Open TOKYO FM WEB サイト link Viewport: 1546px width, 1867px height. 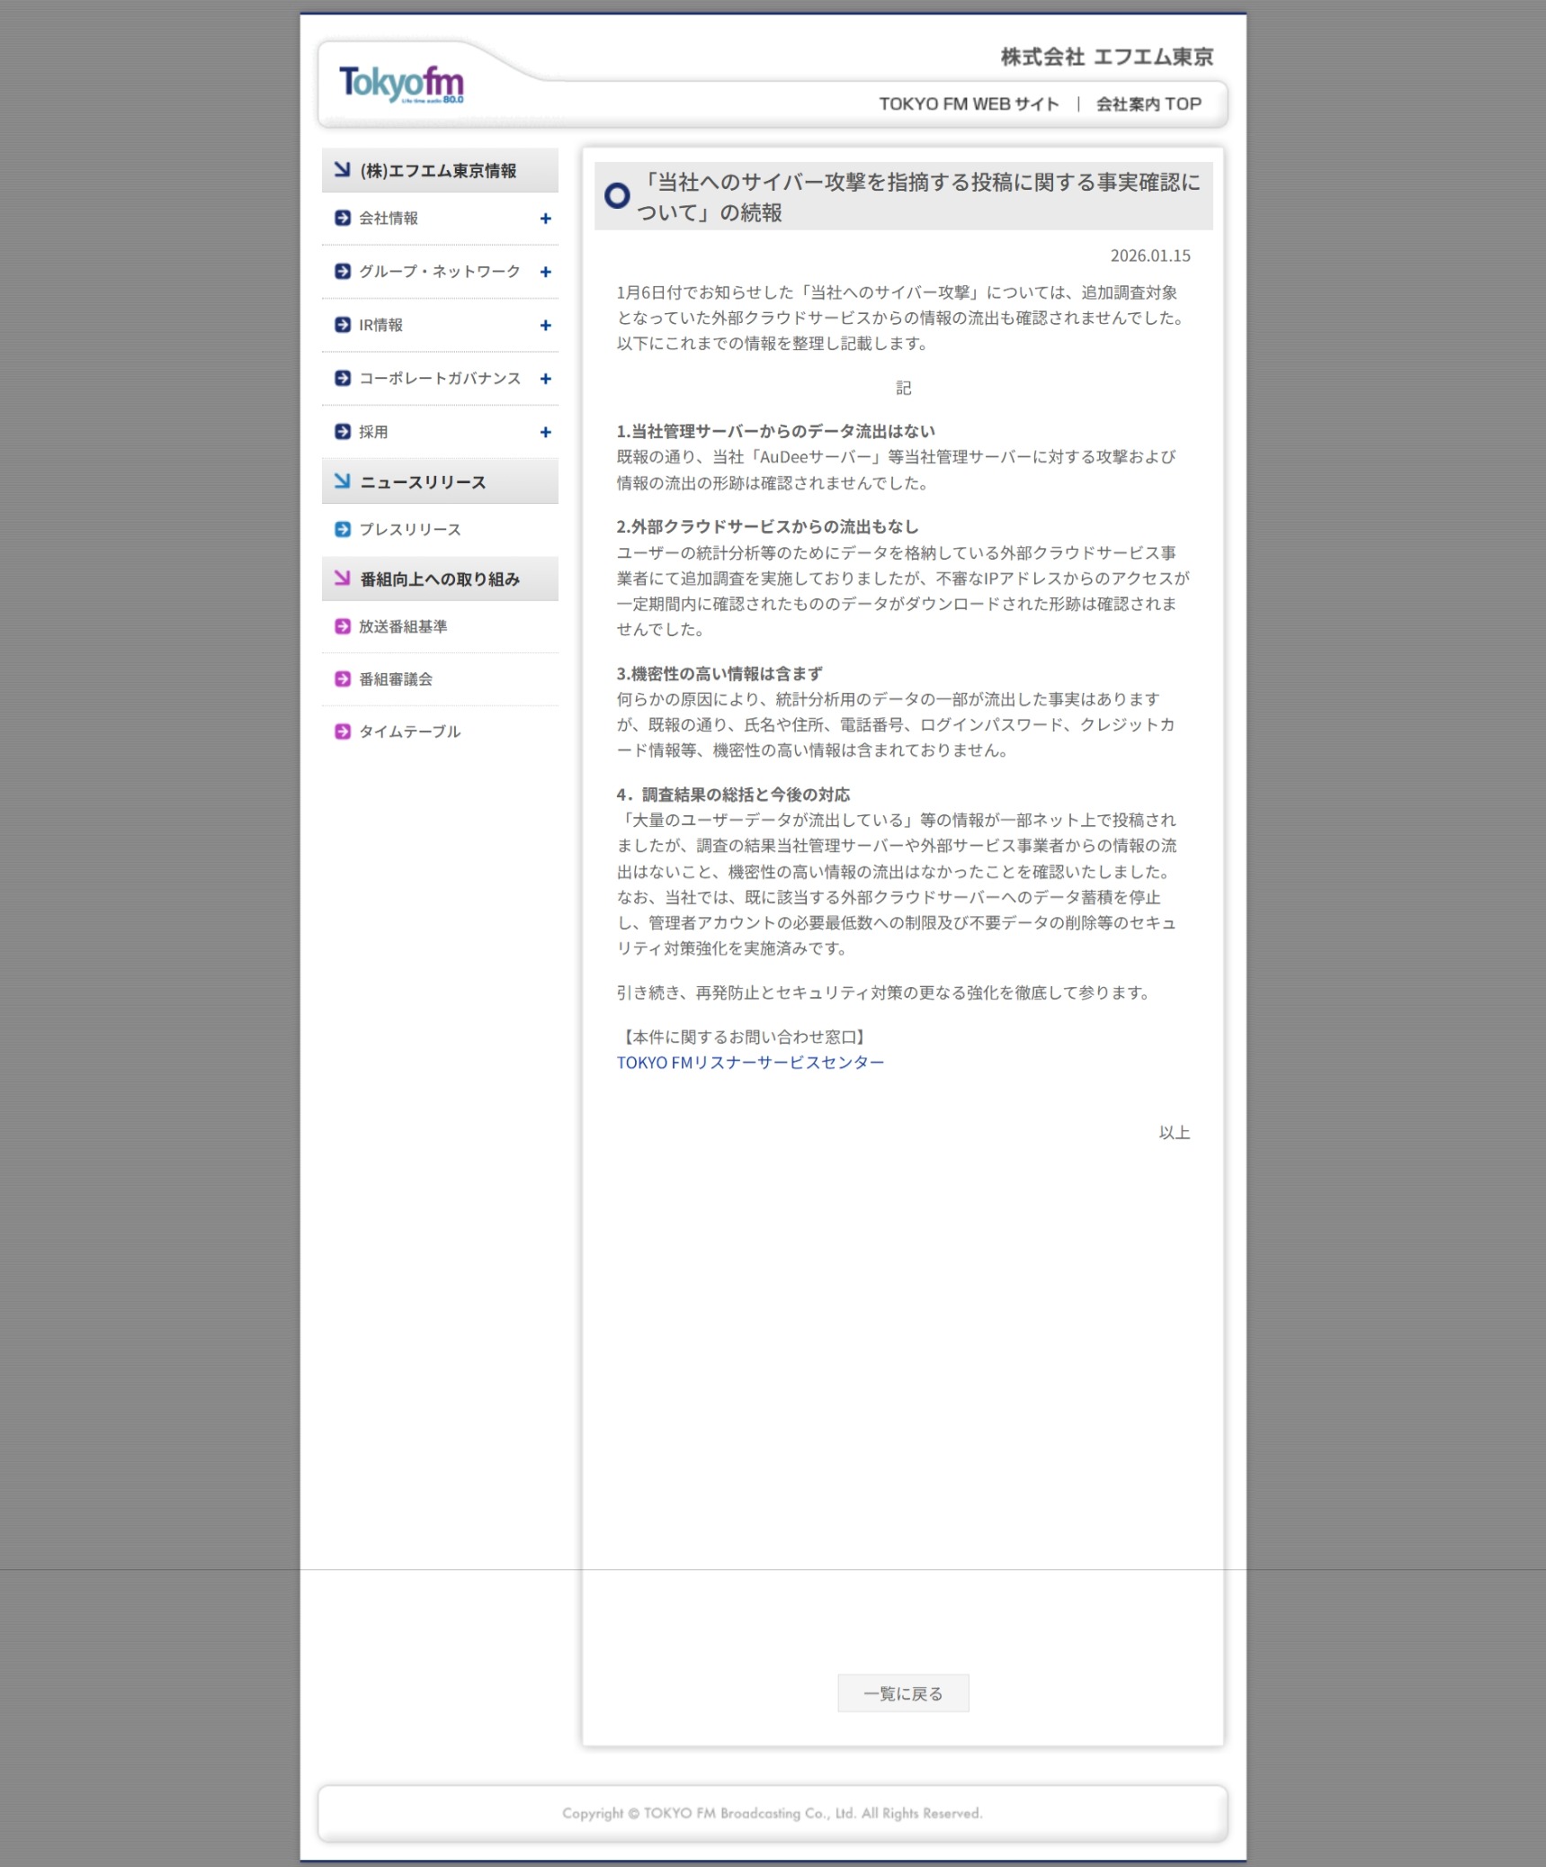click(x=969, y=104)
